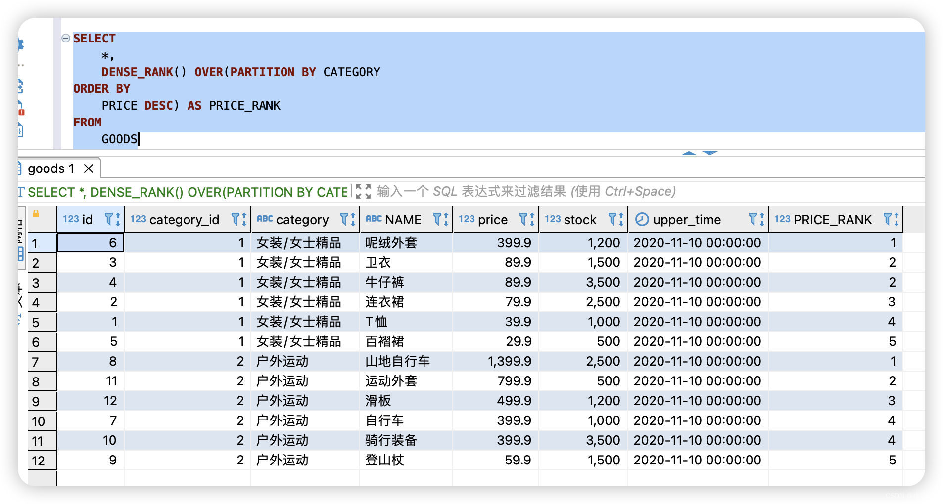Image resolution: width=943 pixels, height=504 pixels.
Task: Maximize results panel with up arrow
Action: click(689, 153)
